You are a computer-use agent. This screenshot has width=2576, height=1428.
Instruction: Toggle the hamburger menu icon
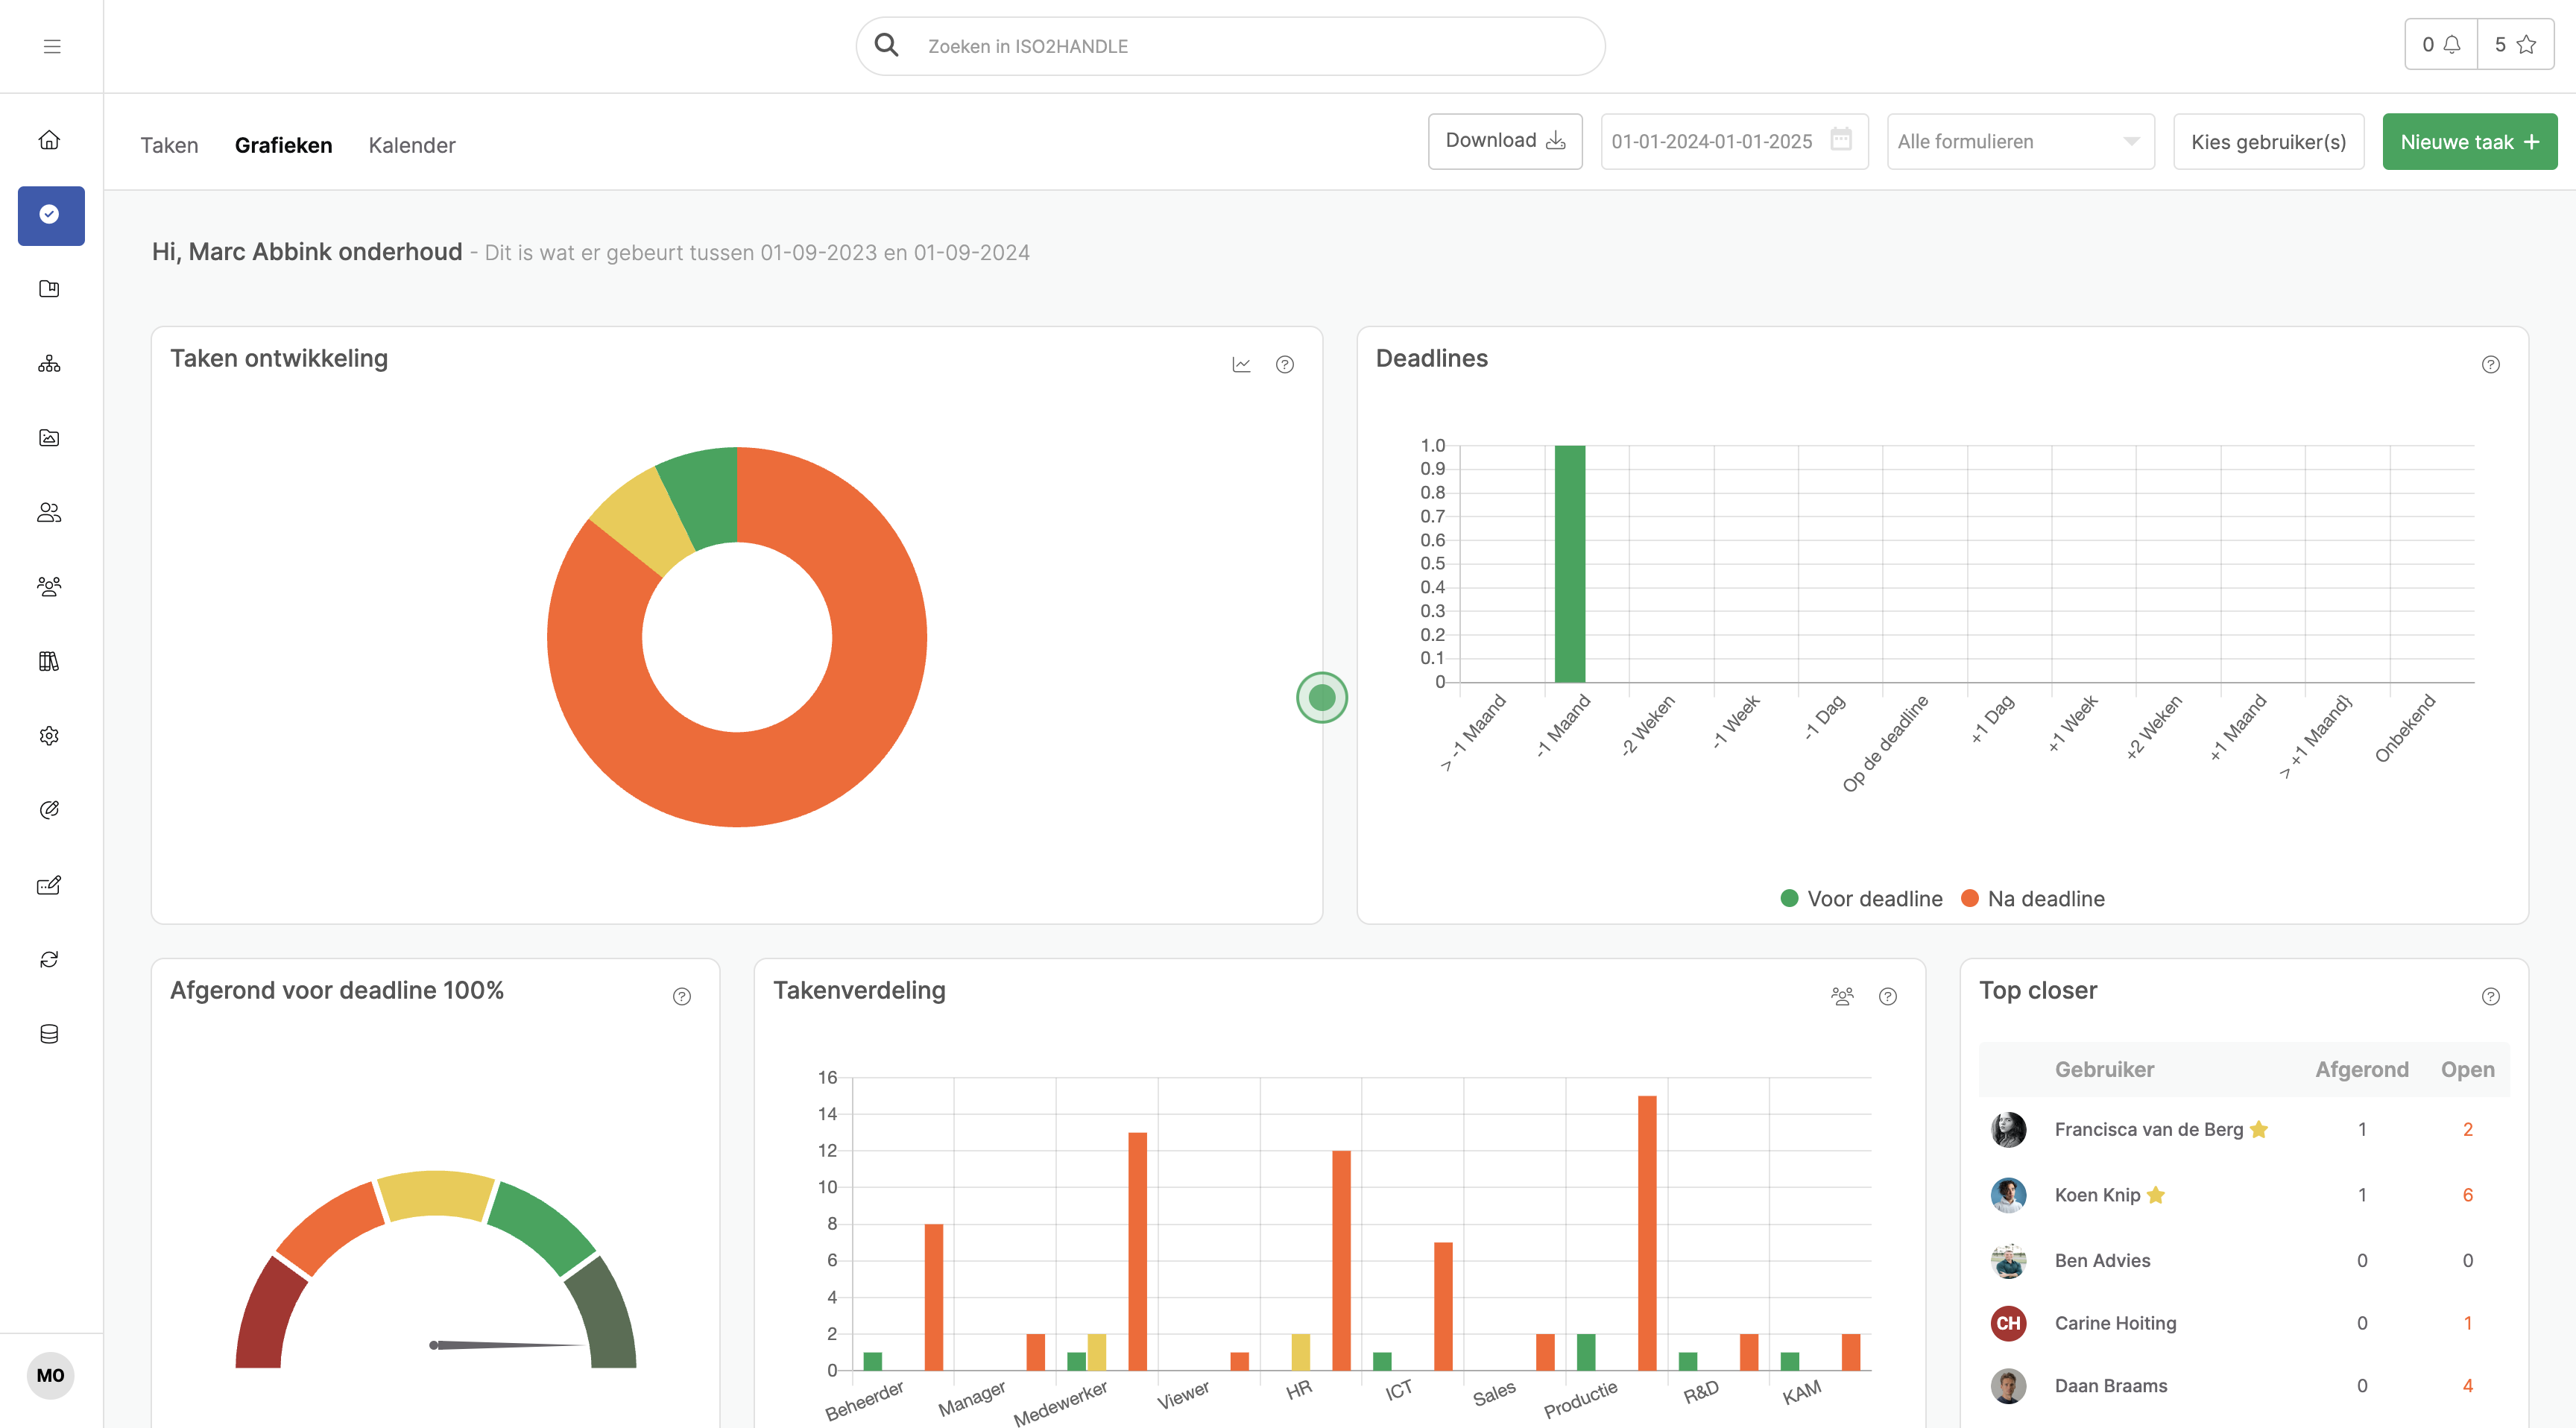pos(52,46)
